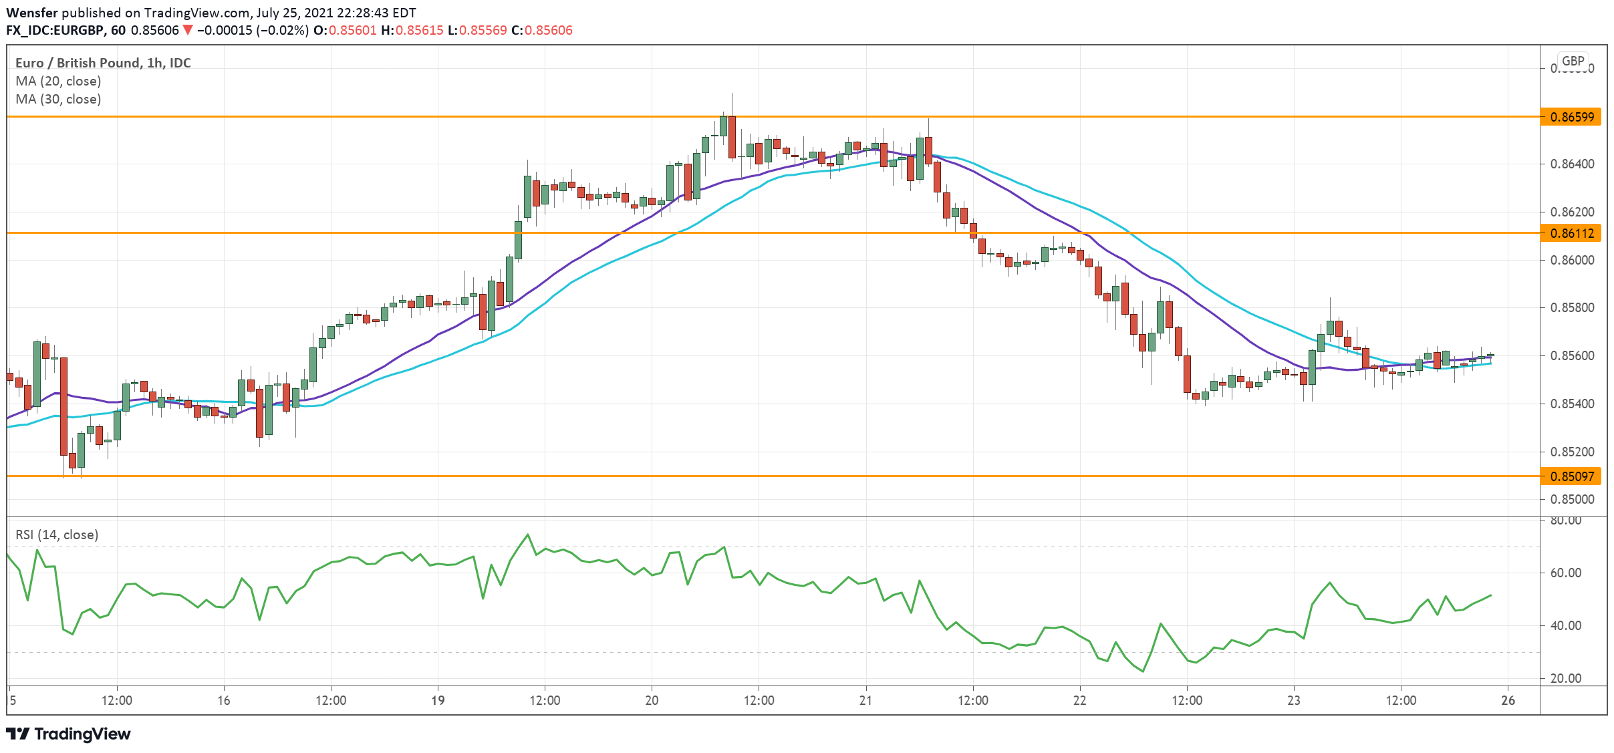Image resolution: width=1614 pixels, height=753 pixels.
Task: Click the Euro / British Pound chart title
Action: (103, 63)
